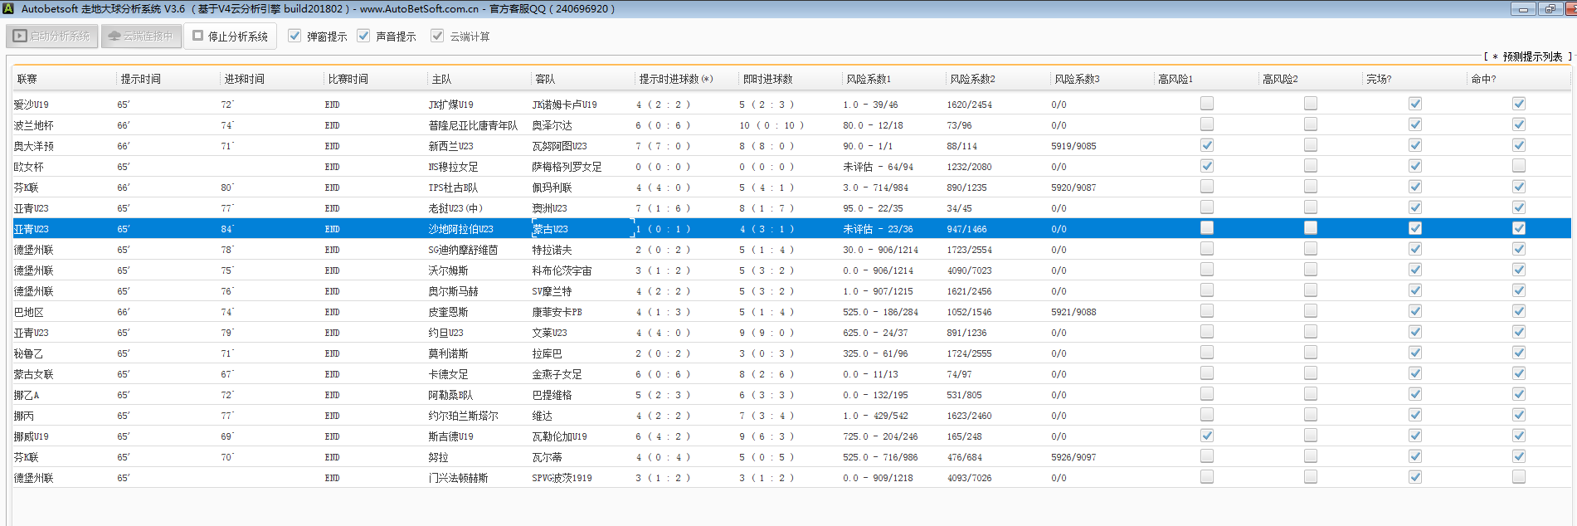The height and width of the screenshot is (526, 1577).
Task: Click the Autobetsoft app icon in title bar
Action: [x=8, y=8]
